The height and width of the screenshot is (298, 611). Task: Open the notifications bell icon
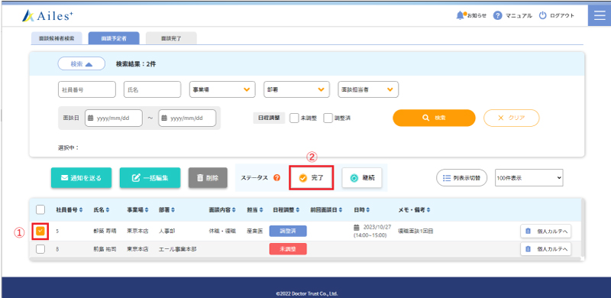pyautogui.click(x=461, y=15)
